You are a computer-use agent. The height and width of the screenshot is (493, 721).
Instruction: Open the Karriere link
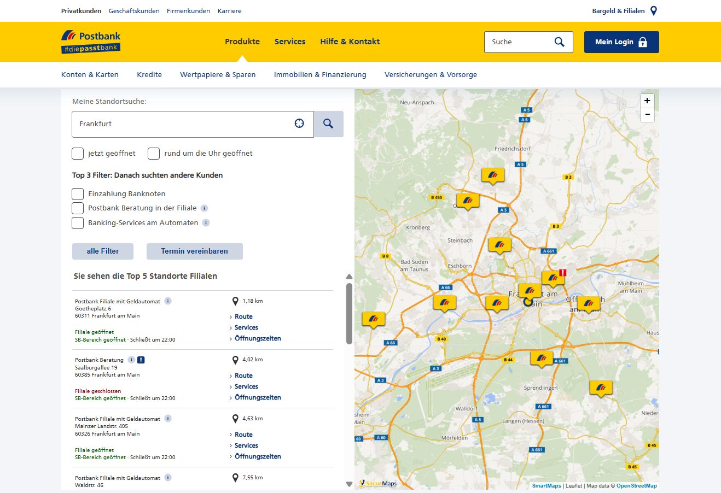tap(229, 11)
